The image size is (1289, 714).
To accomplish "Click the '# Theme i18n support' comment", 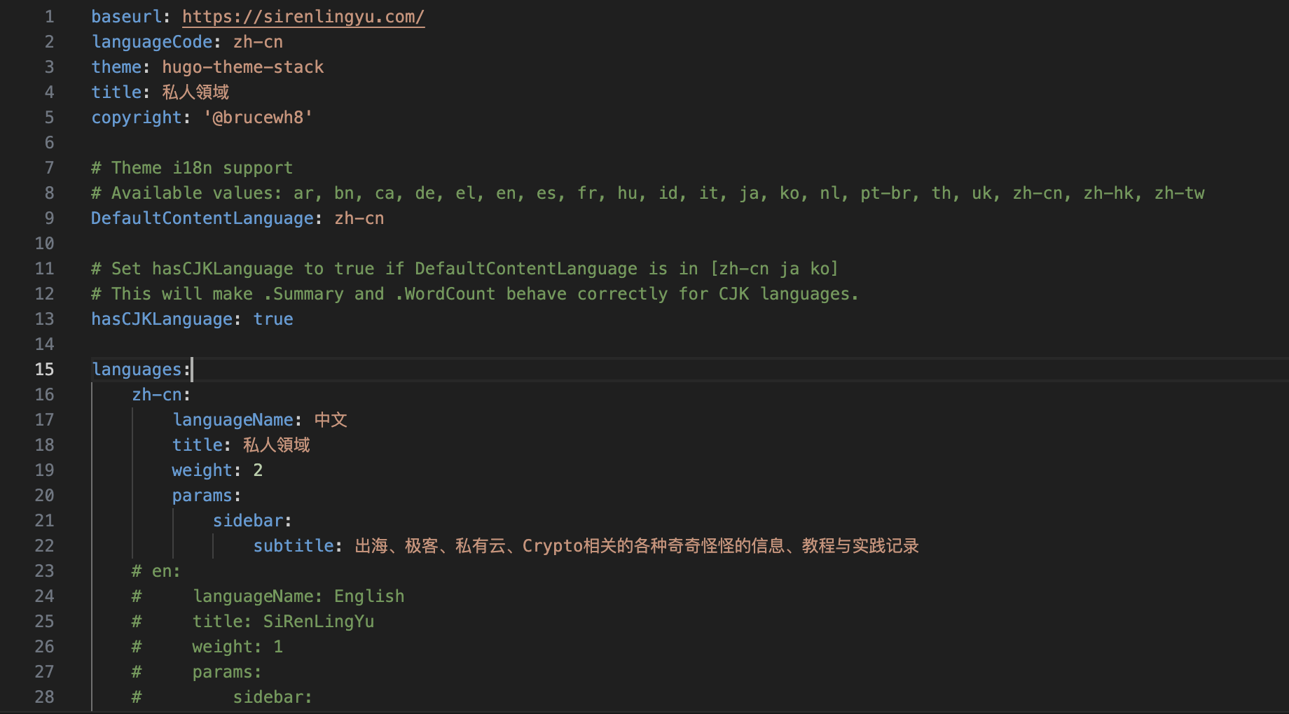I will [x=192, y=168].
